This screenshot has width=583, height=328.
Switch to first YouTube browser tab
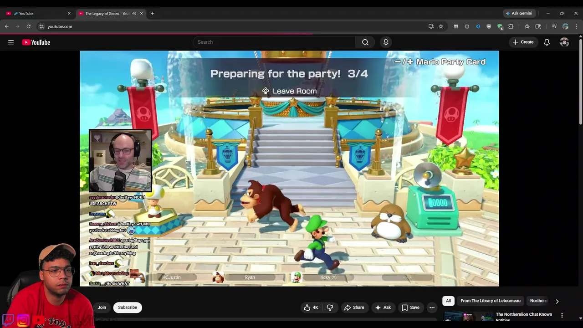(39, 13)
